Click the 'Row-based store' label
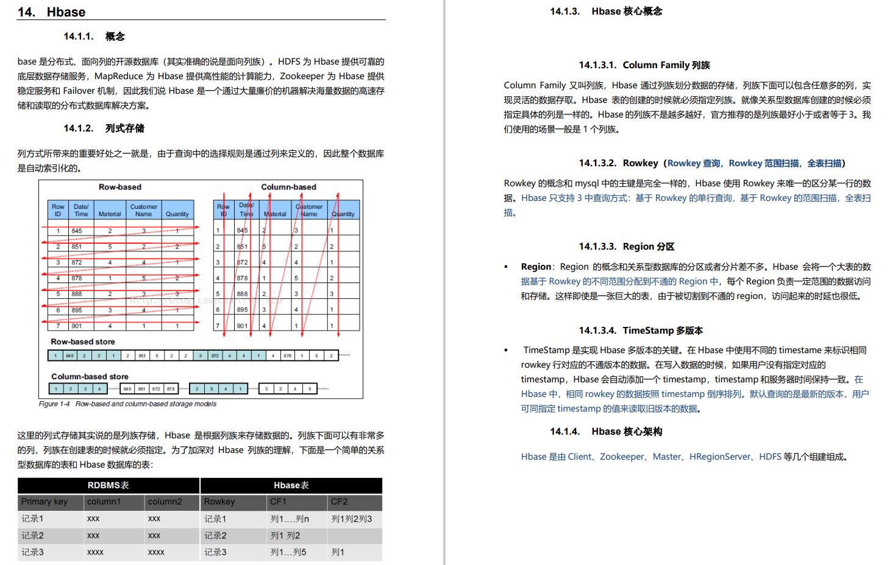Screen dimensions: 890x565 [x=83, y=342]
